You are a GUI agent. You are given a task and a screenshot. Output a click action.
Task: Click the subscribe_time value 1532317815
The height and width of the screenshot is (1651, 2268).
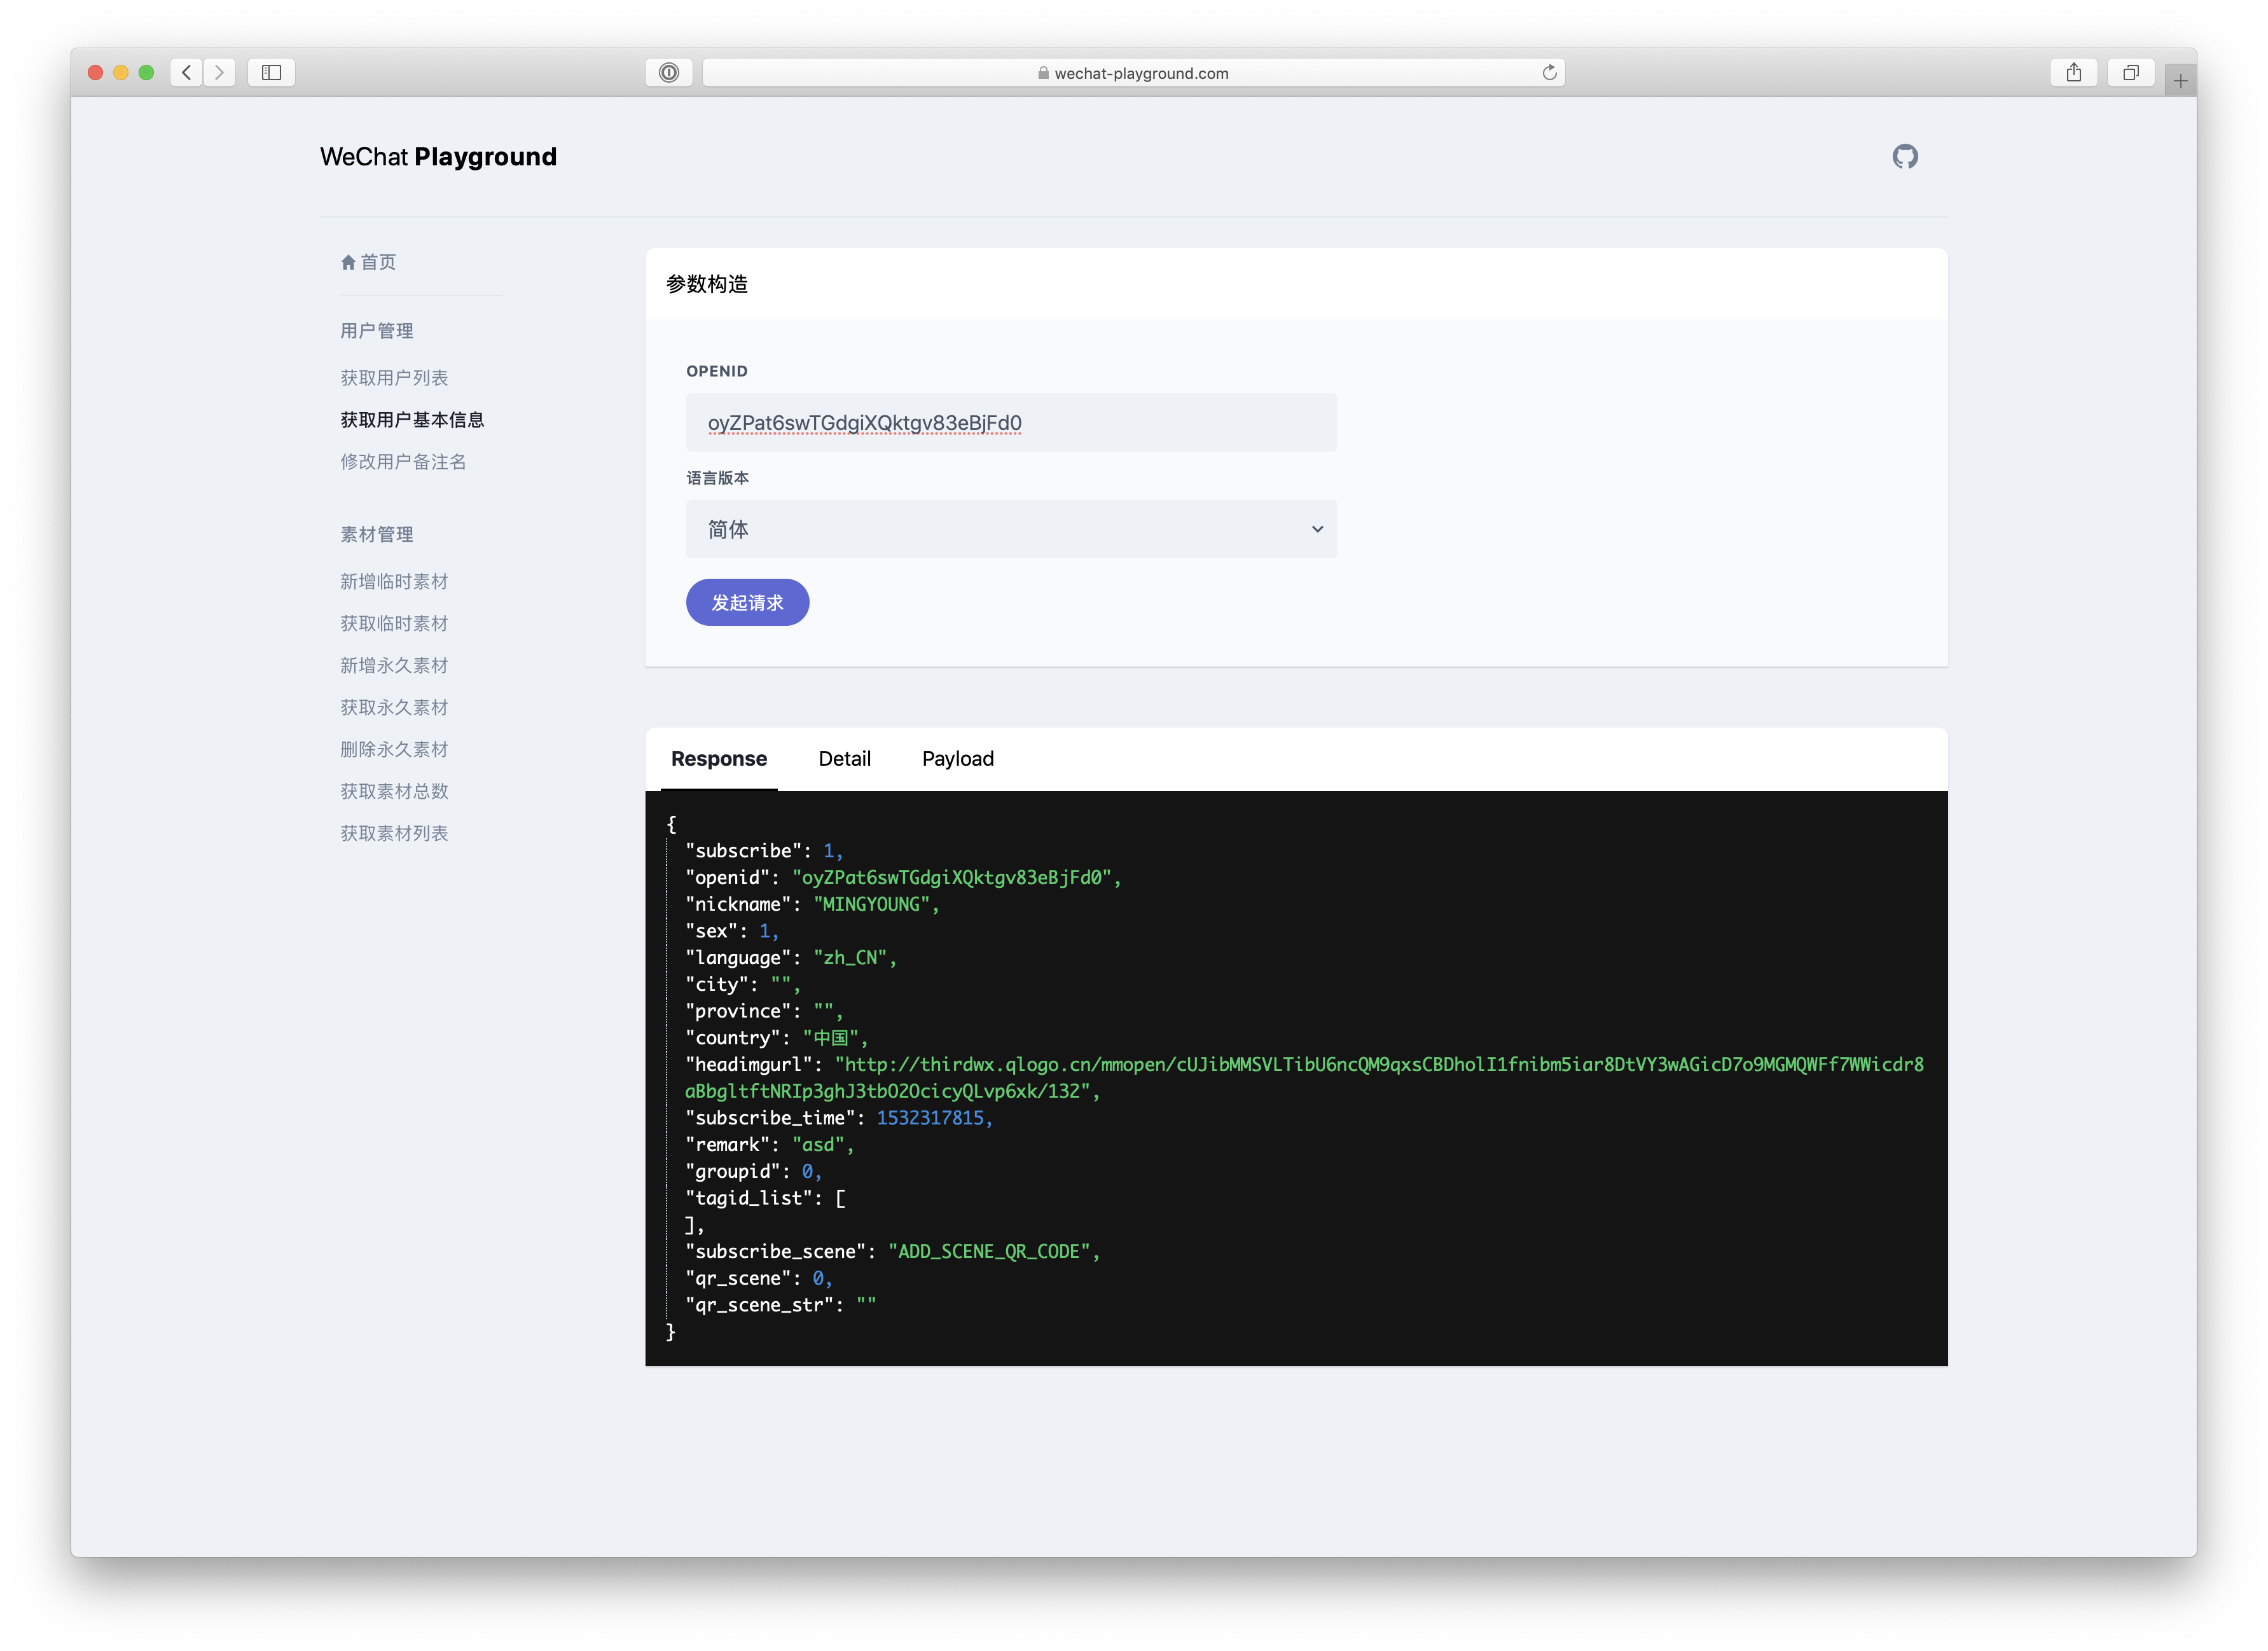coord(930,1118)
